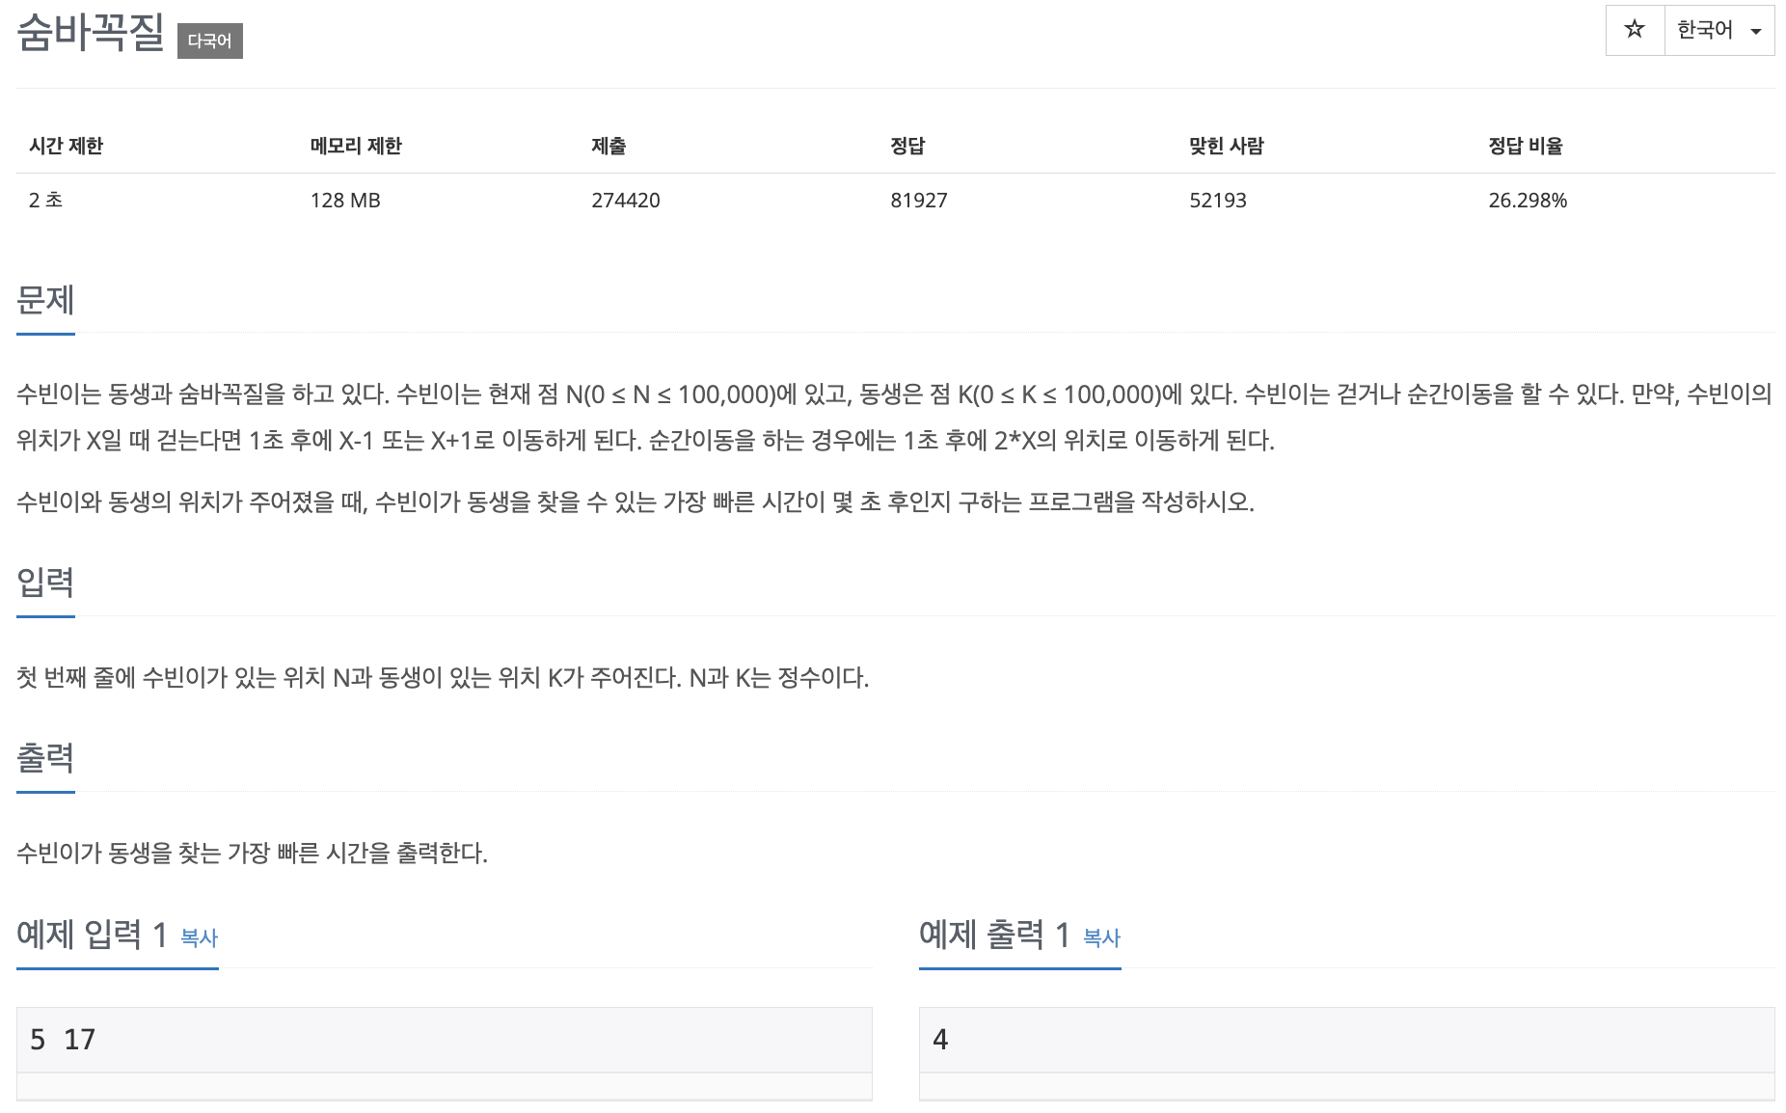The height and width of the screenshot is (1113, 1786).
Task: Copy example output 1 via 복사 link
Action: (x=1102, y=937)
